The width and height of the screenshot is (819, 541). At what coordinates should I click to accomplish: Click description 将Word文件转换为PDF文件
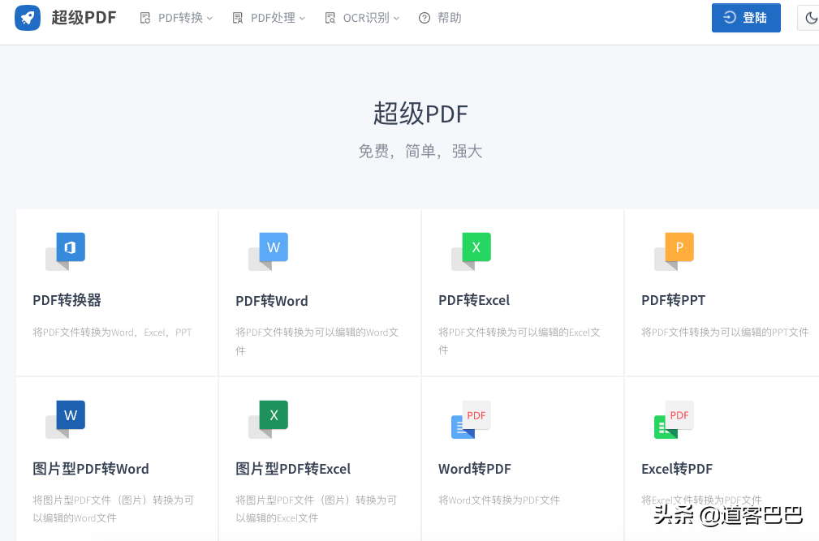pos(499,500)
